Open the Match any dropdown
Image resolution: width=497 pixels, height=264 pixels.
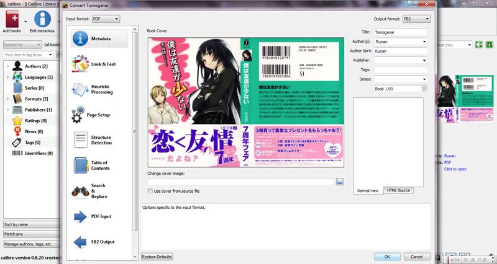(31, 234)
